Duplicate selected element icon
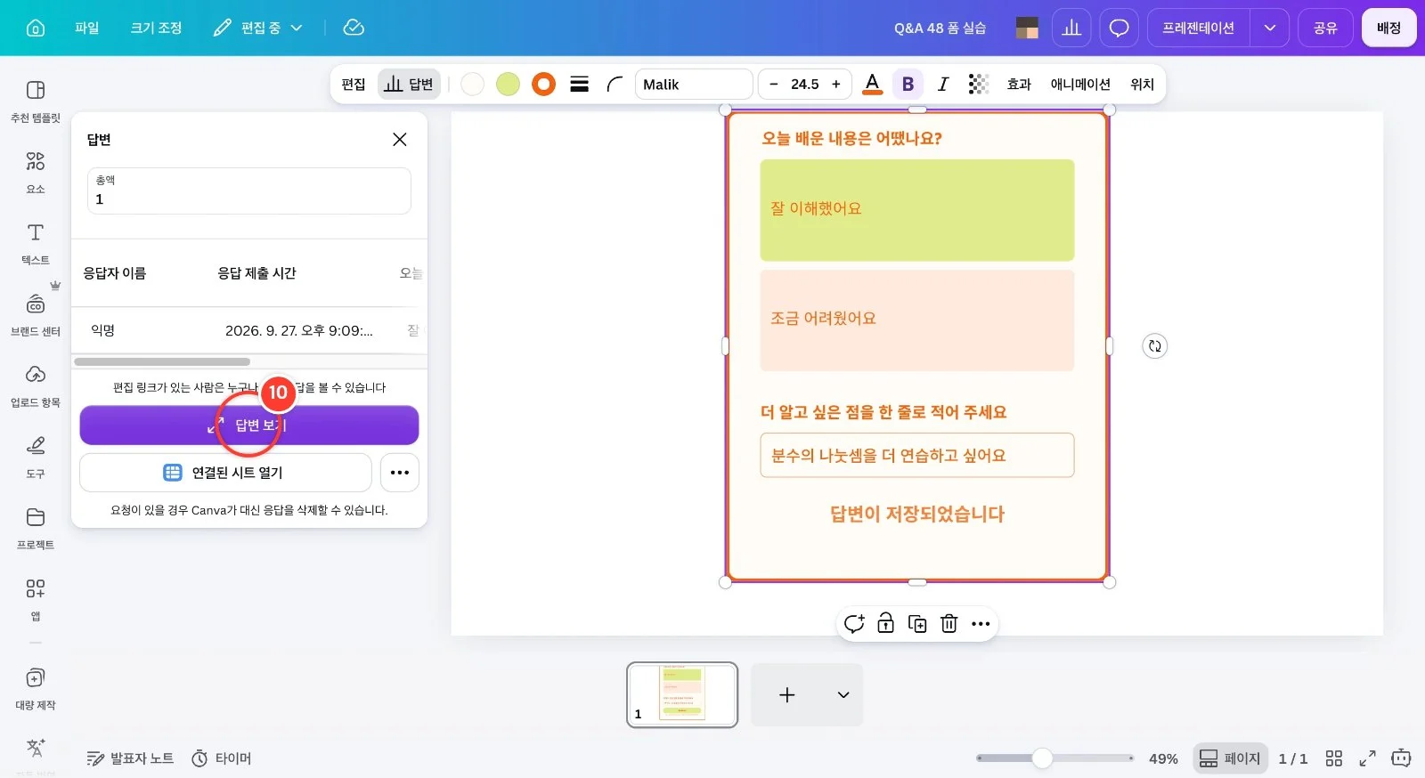Image resolution: width=1425 pixels, height=778 pixels. 917,624
